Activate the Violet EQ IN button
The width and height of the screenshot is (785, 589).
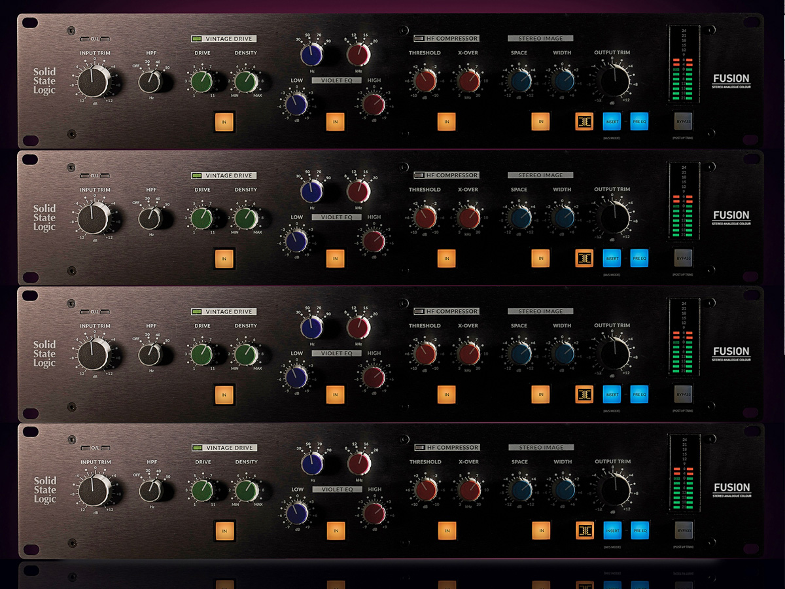pyautogui.click(x=335, y=121)
